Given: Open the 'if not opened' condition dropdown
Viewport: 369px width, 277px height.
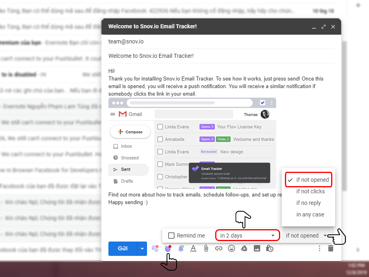Looking at the screenshot, I should click(306, 236).
